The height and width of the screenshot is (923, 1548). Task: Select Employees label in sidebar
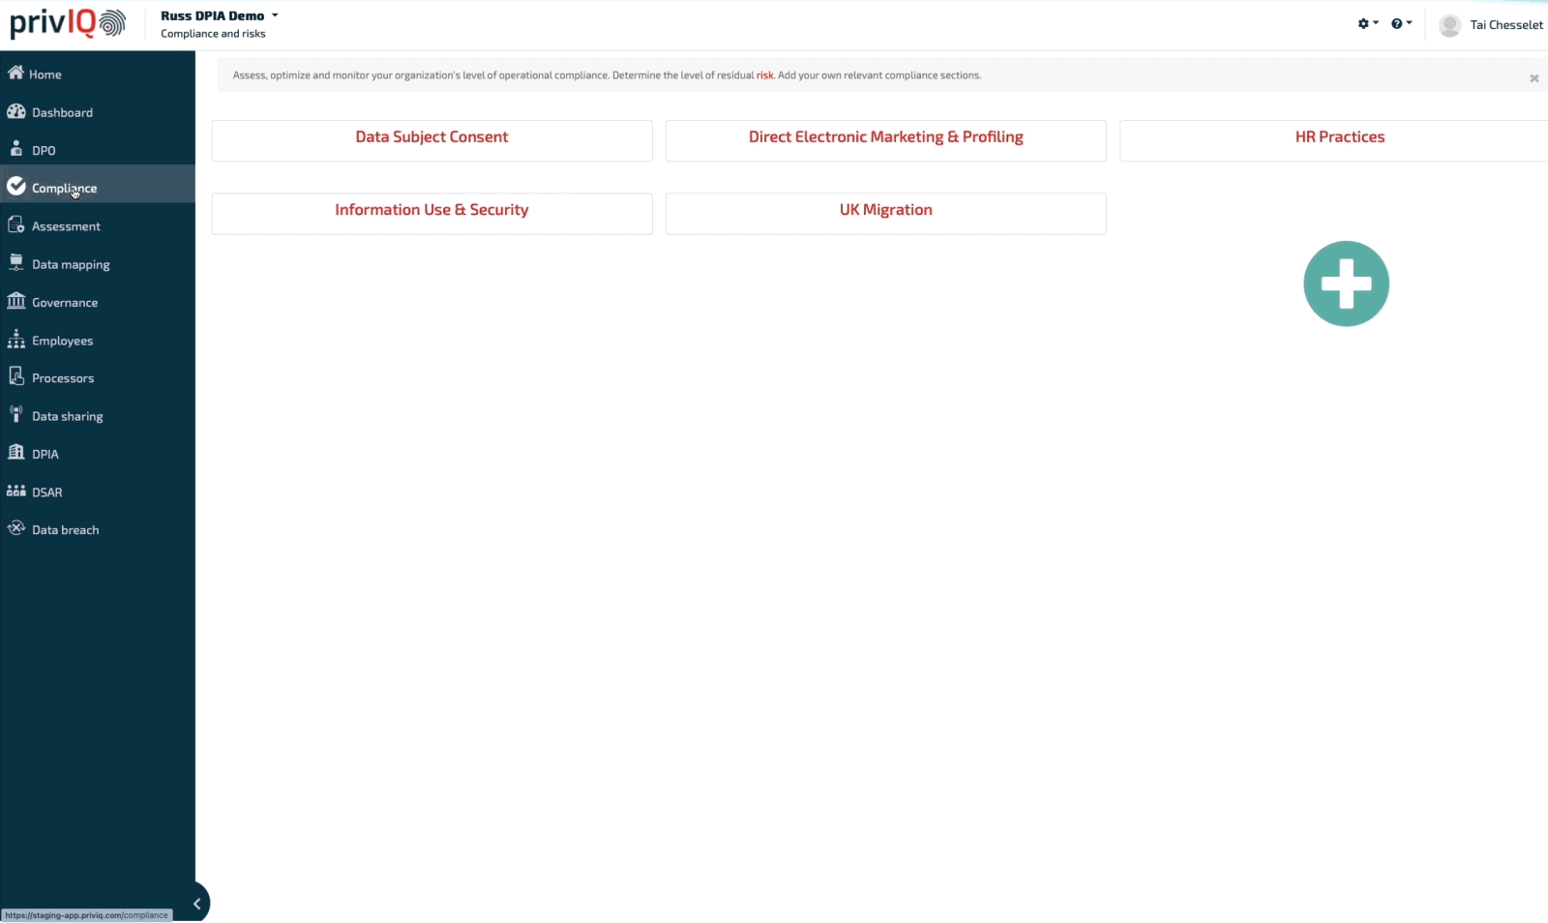pyautogui.click(x=62, y=341)
